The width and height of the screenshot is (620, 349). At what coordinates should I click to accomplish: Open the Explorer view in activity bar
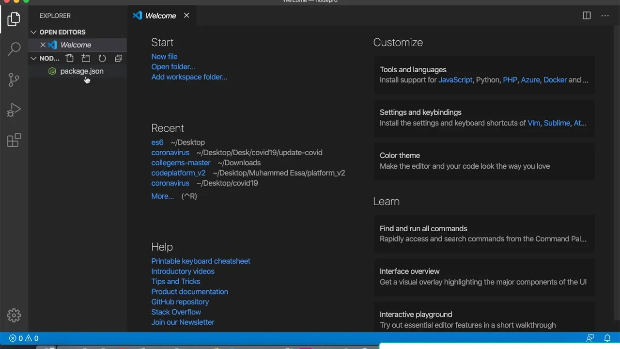[x=14, y=19]
